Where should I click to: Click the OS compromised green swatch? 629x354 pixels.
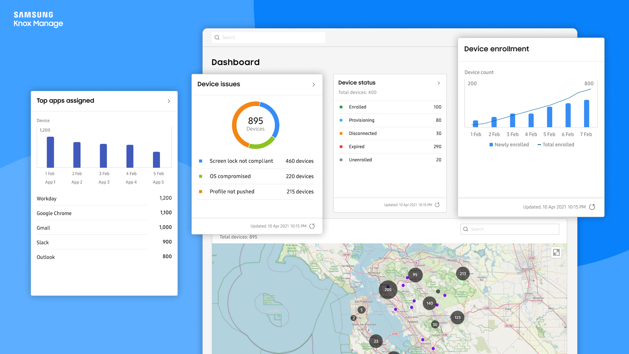pyautogui.click(x=201, y=176)
